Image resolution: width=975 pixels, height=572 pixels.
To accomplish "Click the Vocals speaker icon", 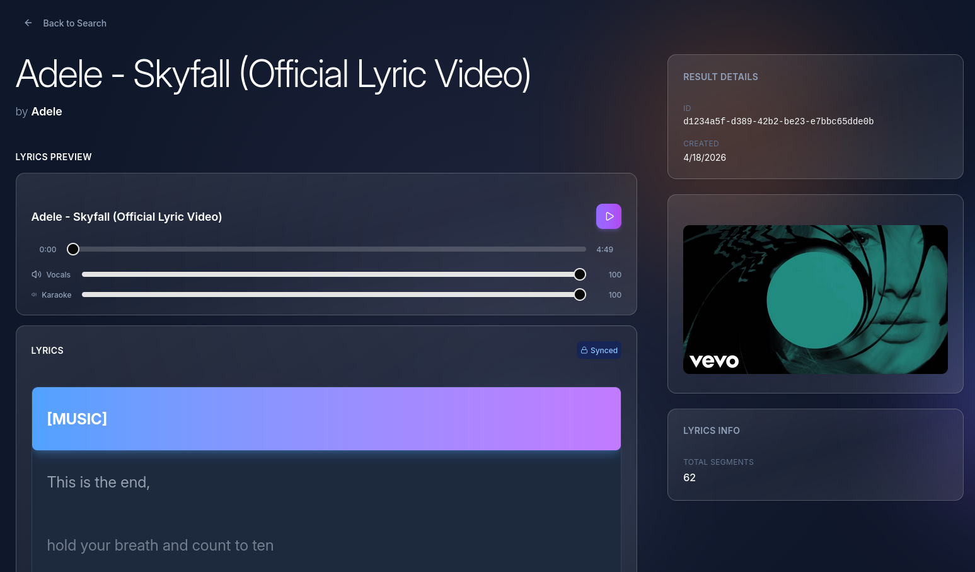I will coord(37,274).
